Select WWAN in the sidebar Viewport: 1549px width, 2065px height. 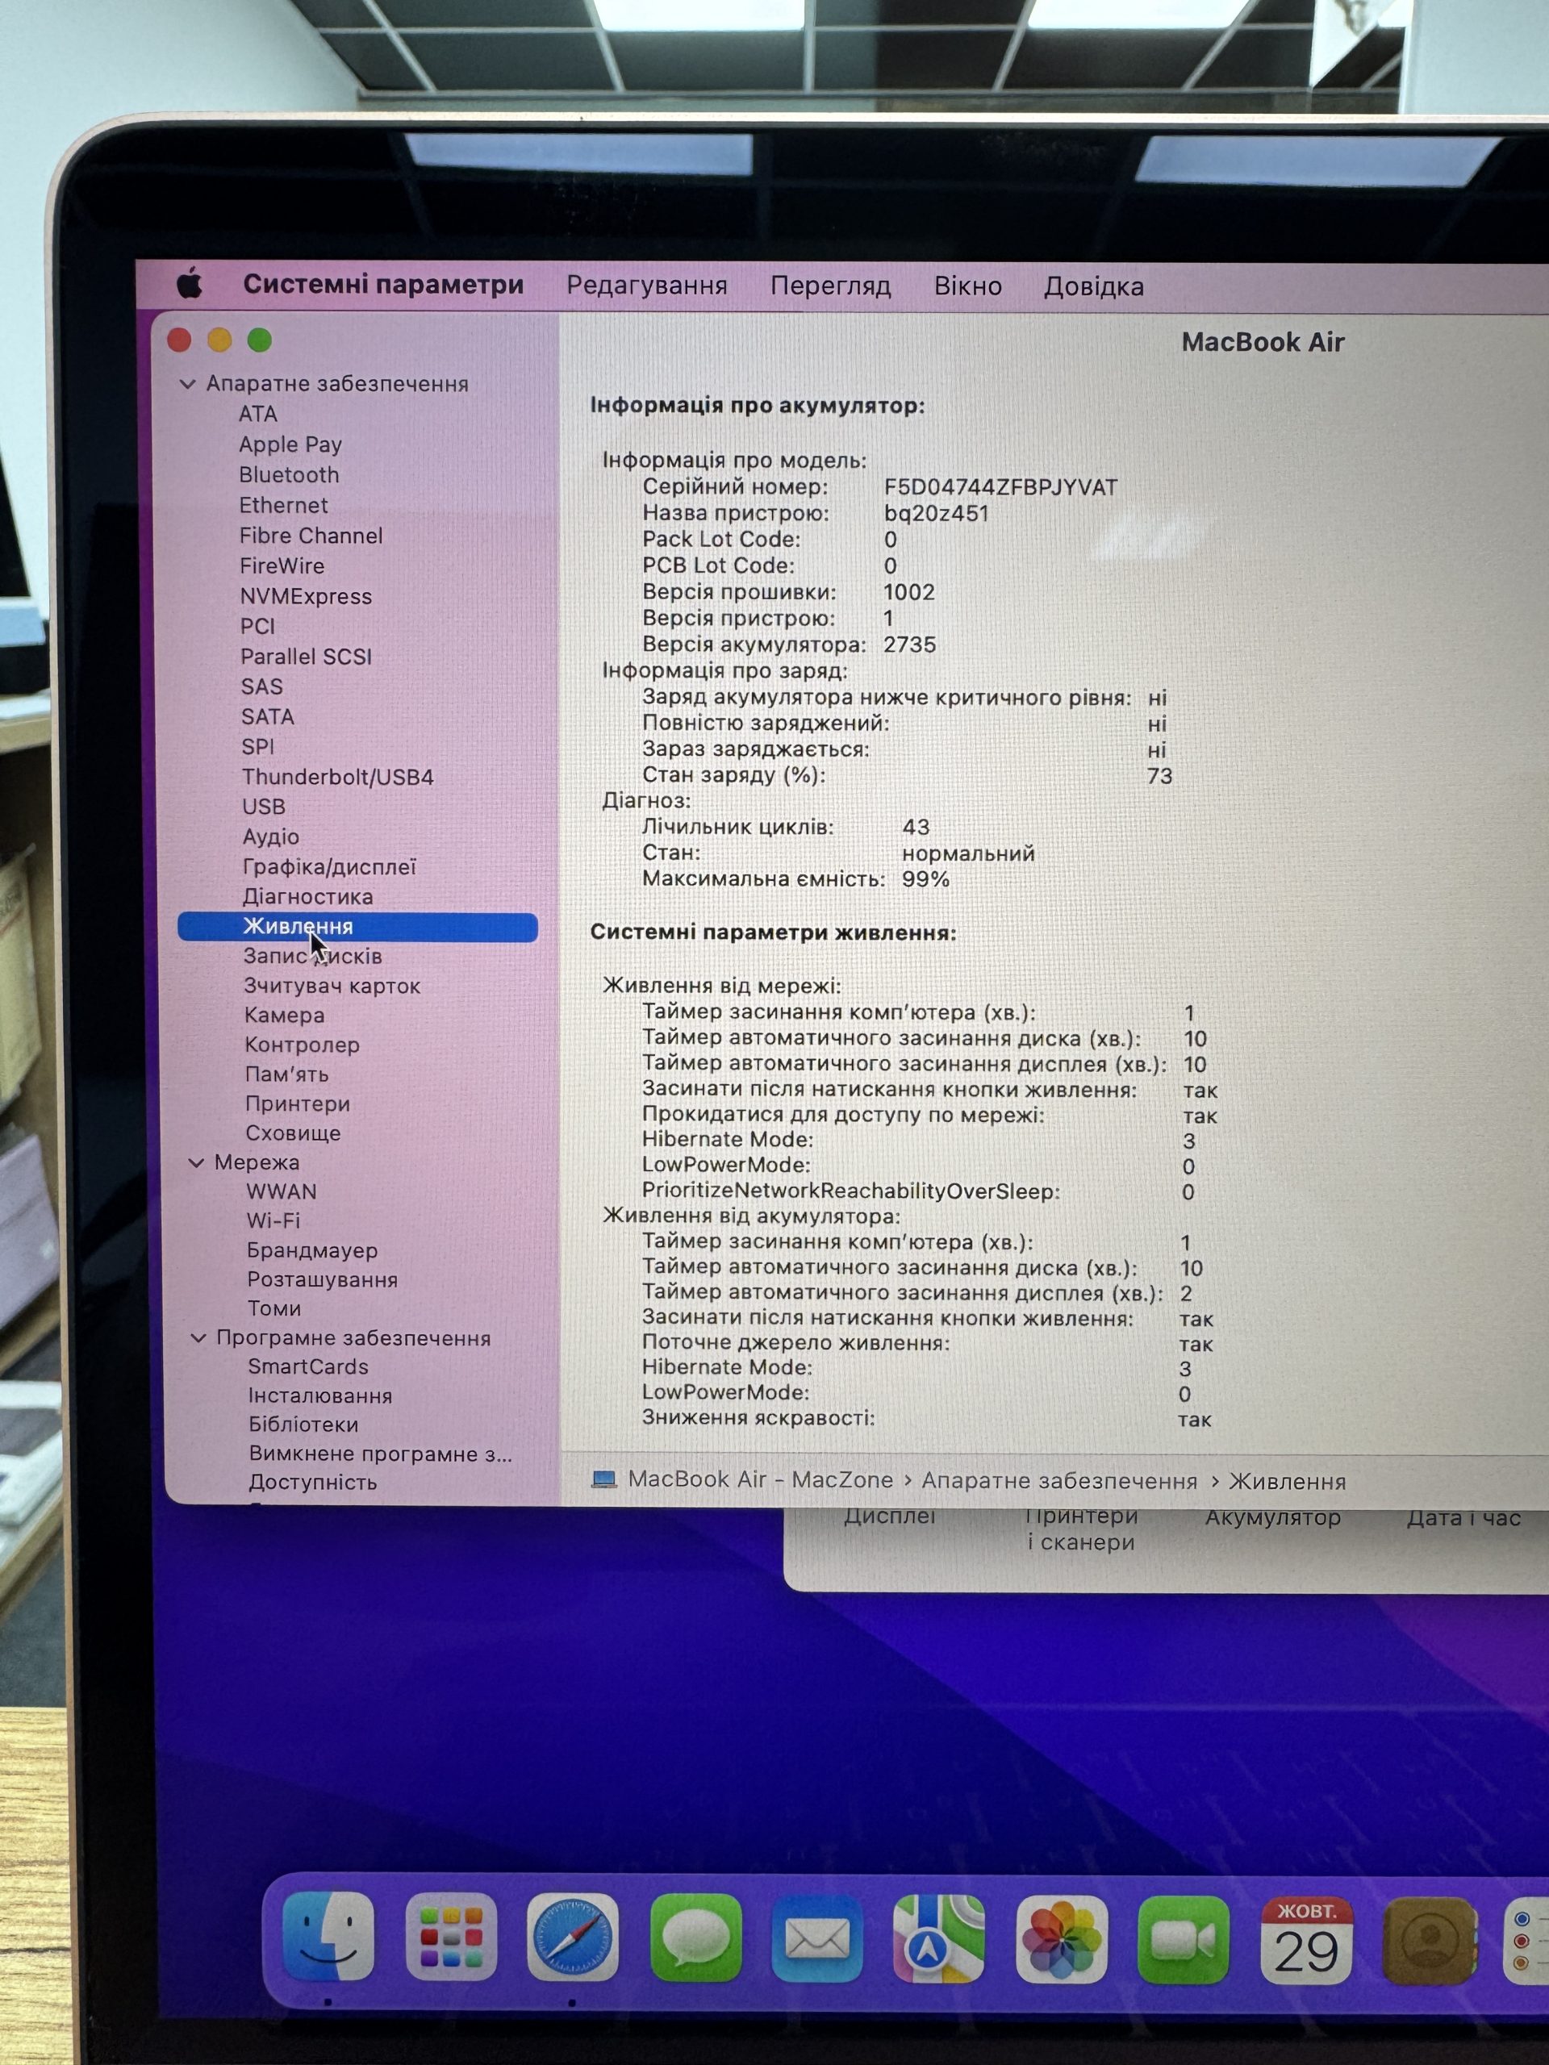click(x=282, y=1191)
